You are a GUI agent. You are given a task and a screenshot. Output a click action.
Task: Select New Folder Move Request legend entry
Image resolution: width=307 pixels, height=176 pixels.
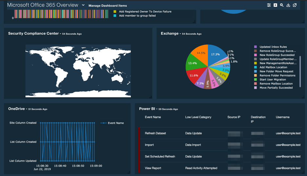[x=276, y=71]
